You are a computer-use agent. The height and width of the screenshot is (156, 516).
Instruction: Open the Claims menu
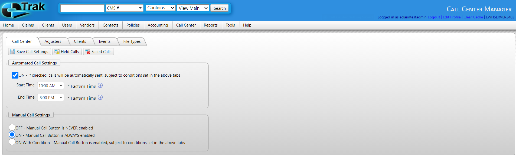pos(28,25)
